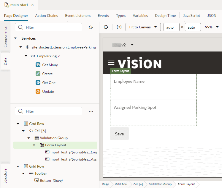Reload the Data panel services list

[91, 27]
